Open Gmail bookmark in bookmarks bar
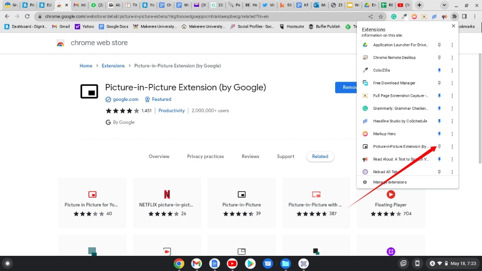Image resolution: width=482 pixels, height=271 pixels. (x=61, y=26)
